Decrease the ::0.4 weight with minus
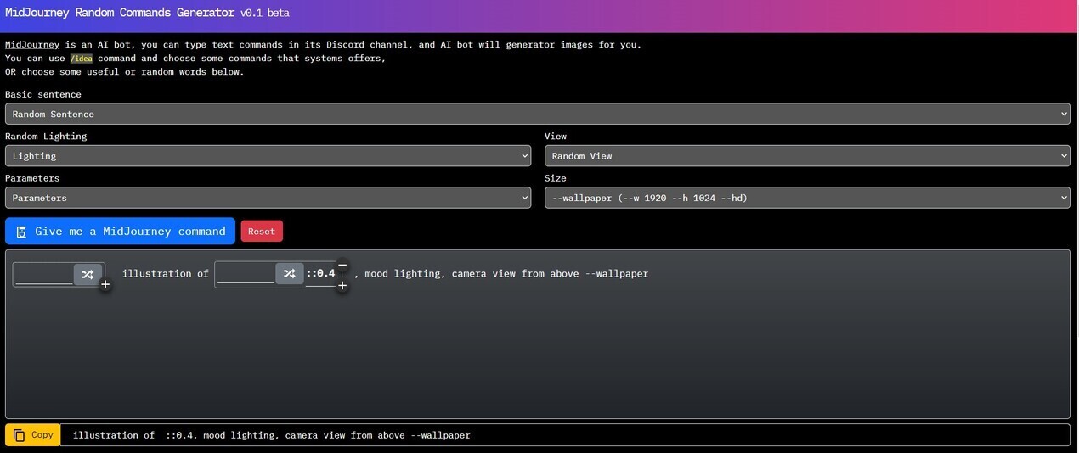The height and width of the screenshot is (453, 1079). [342, 265]
